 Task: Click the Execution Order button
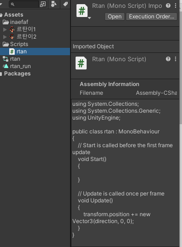click(152, 17)
